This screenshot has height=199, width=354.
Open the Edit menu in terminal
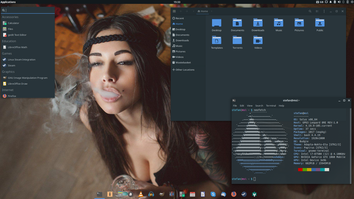[x=242, y=106]
